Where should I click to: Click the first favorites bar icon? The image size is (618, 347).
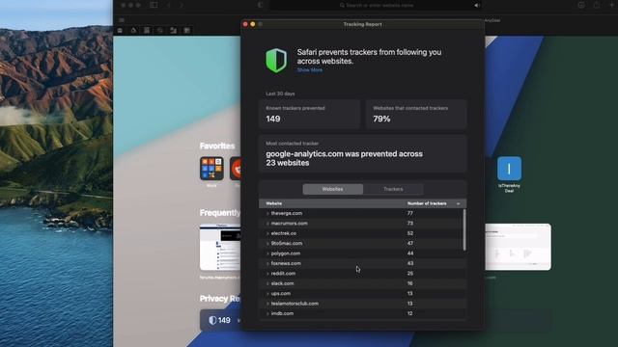coord(120,30)
